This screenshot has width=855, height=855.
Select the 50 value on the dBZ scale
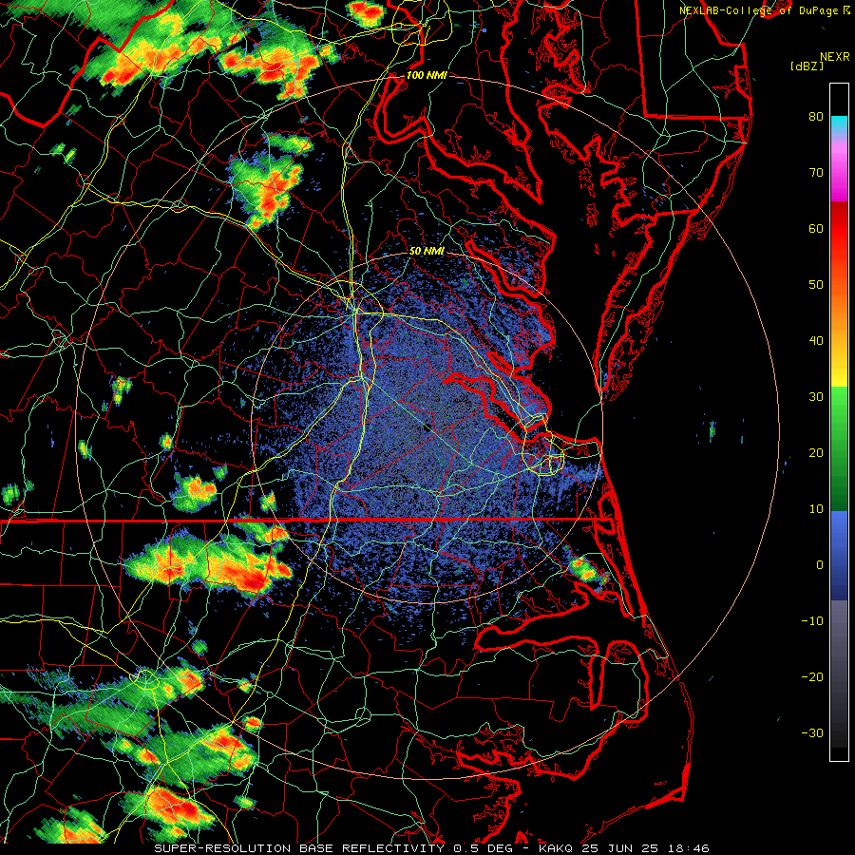point(816,285)
